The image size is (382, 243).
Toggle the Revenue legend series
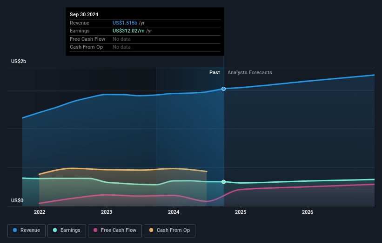click(27, 230)
